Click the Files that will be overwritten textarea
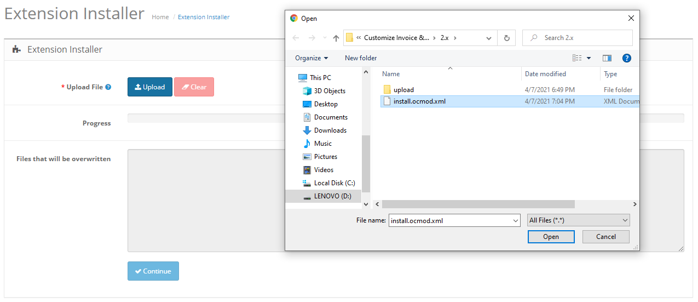This screenshot has width=698, height=302. click(406, 201)
